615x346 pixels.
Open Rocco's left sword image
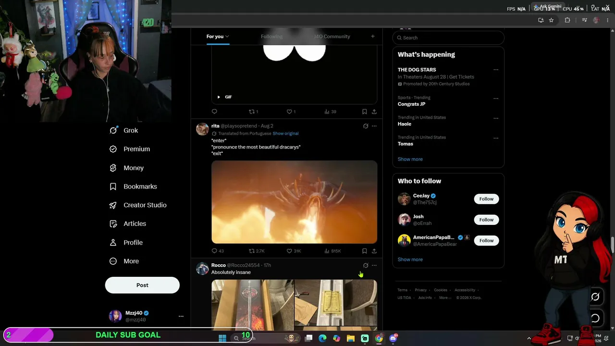[252, 305]
